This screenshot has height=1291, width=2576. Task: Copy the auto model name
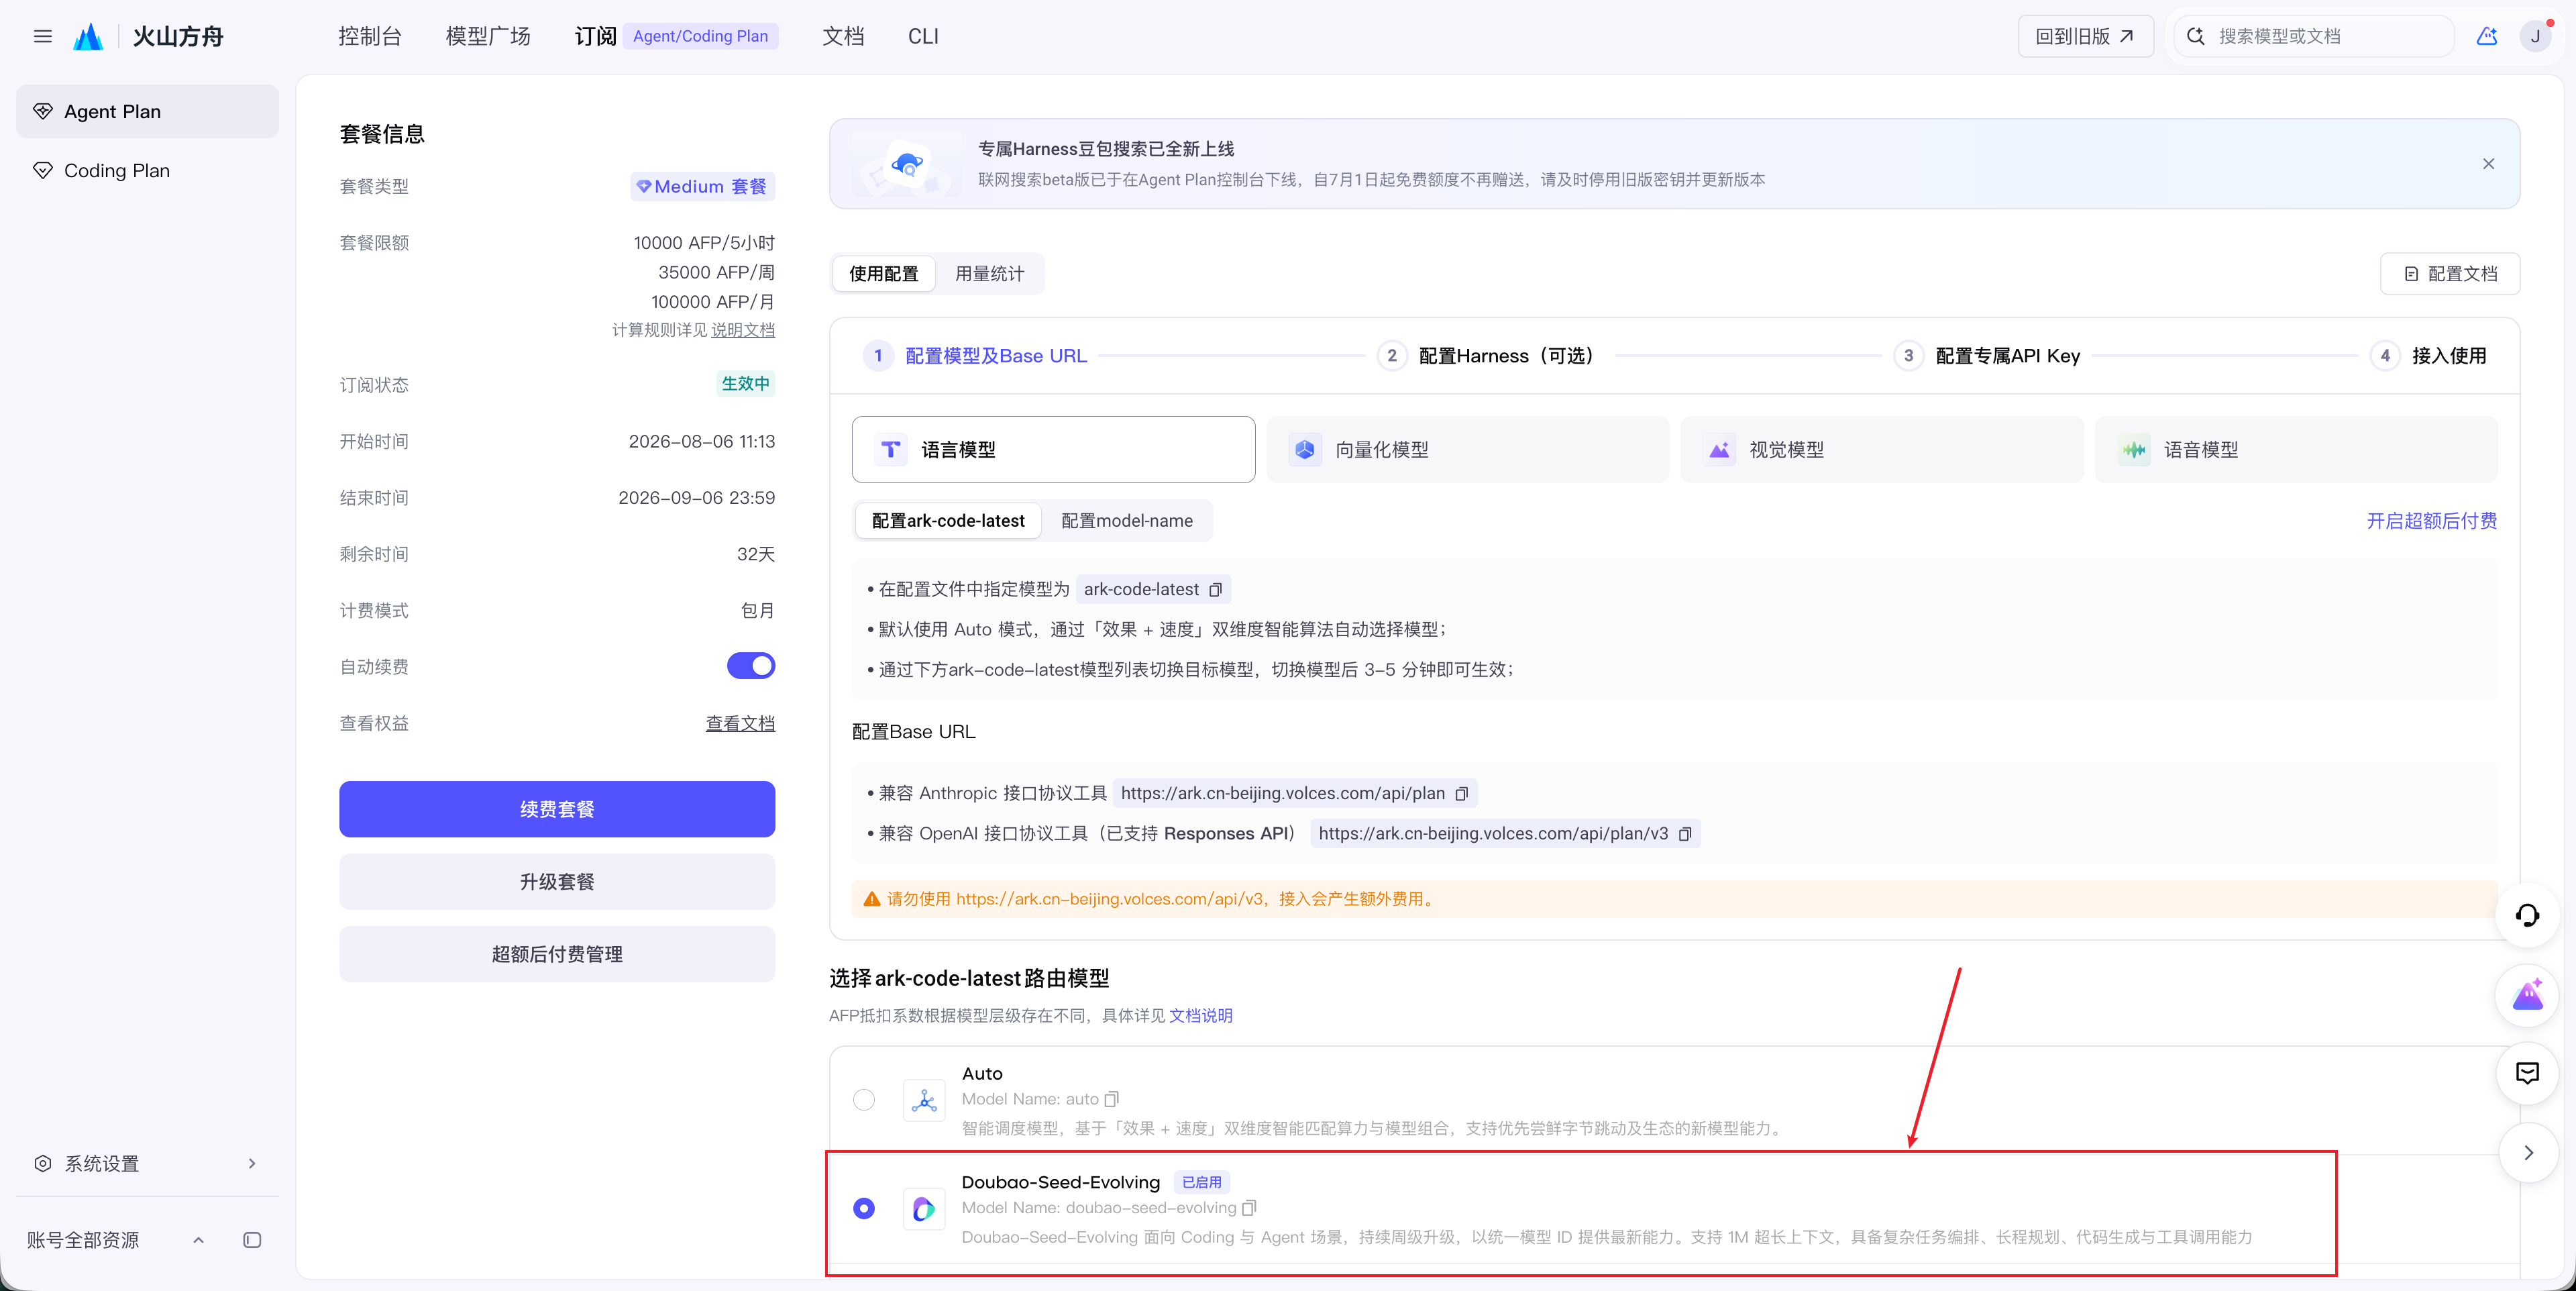tap(1111, 1099)
